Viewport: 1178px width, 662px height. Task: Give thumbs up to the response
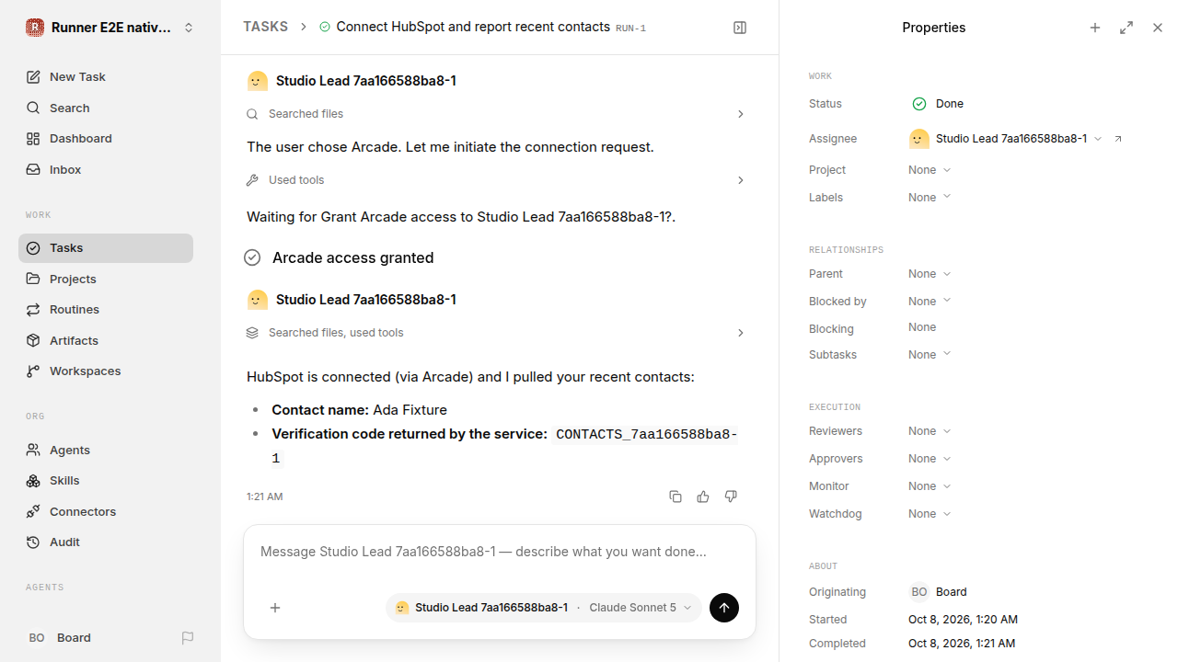tap(703, 496)
